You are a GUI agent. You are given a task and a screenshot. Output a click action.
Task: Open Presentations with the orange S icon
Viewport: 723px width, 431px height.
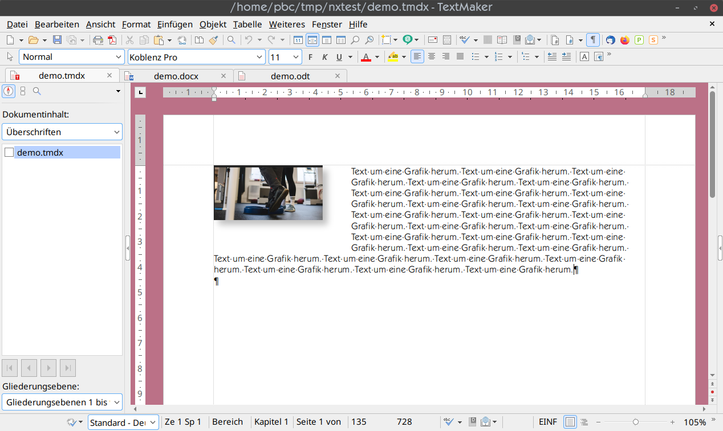coord(653,40)
